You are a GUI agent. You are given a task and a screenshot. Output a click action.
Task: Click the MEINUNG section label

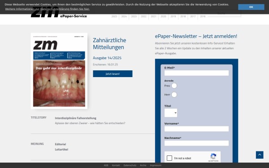pyautogui.click(x=37, y=144)
